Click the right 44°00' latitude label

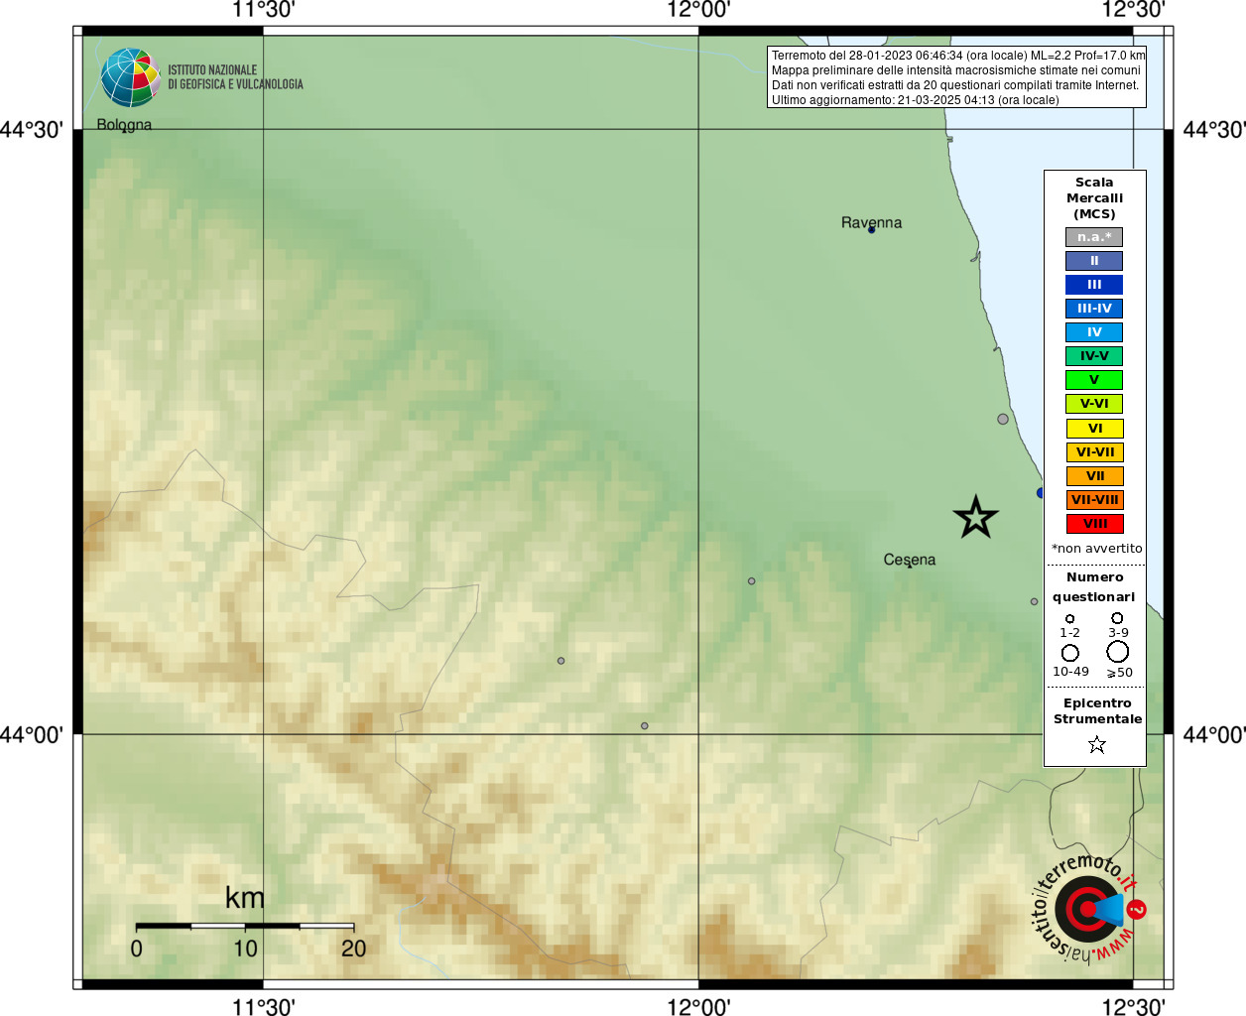pyautogui.click(x=1213, y=735)
